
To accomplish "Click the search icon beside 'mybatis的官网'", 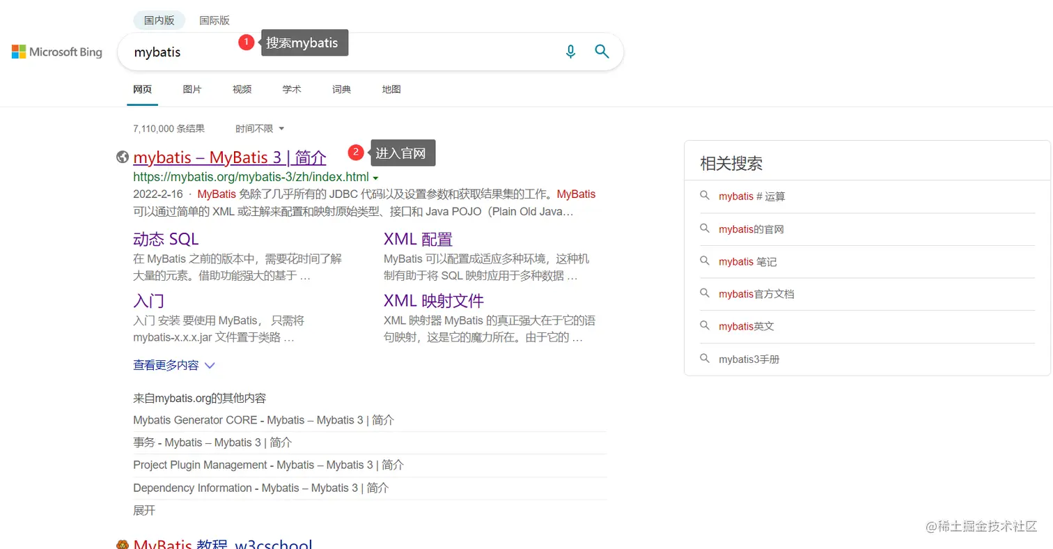I will (705, 229).
